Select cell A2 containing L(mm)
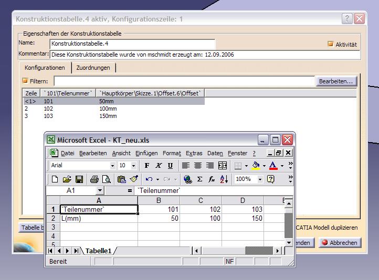Screen dimensions: 379x280 [x=99, y=218]
